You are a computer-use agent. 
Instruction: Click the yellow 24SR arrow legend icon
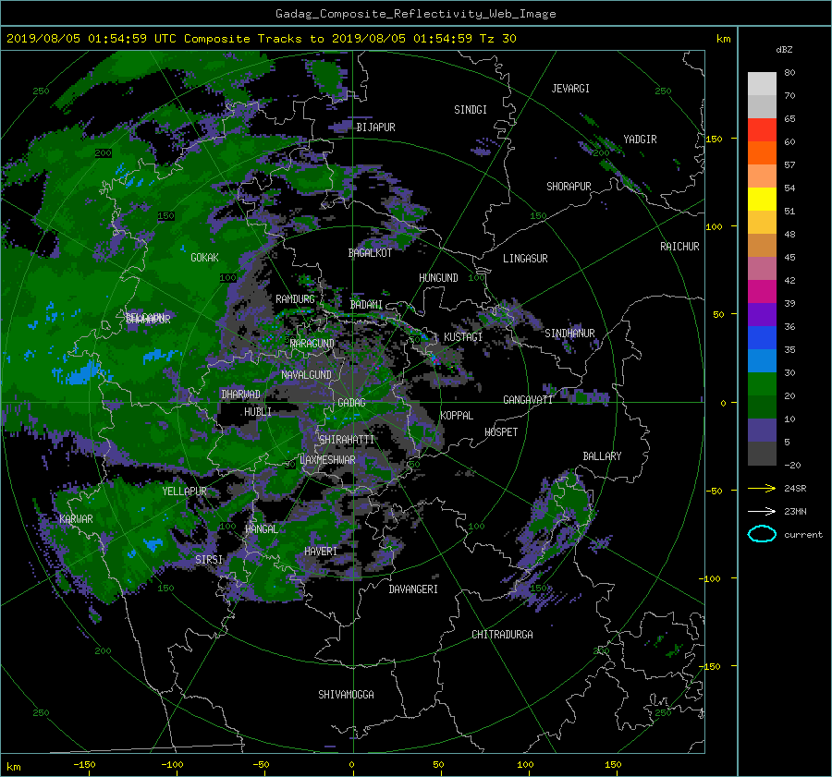(762, 488)
